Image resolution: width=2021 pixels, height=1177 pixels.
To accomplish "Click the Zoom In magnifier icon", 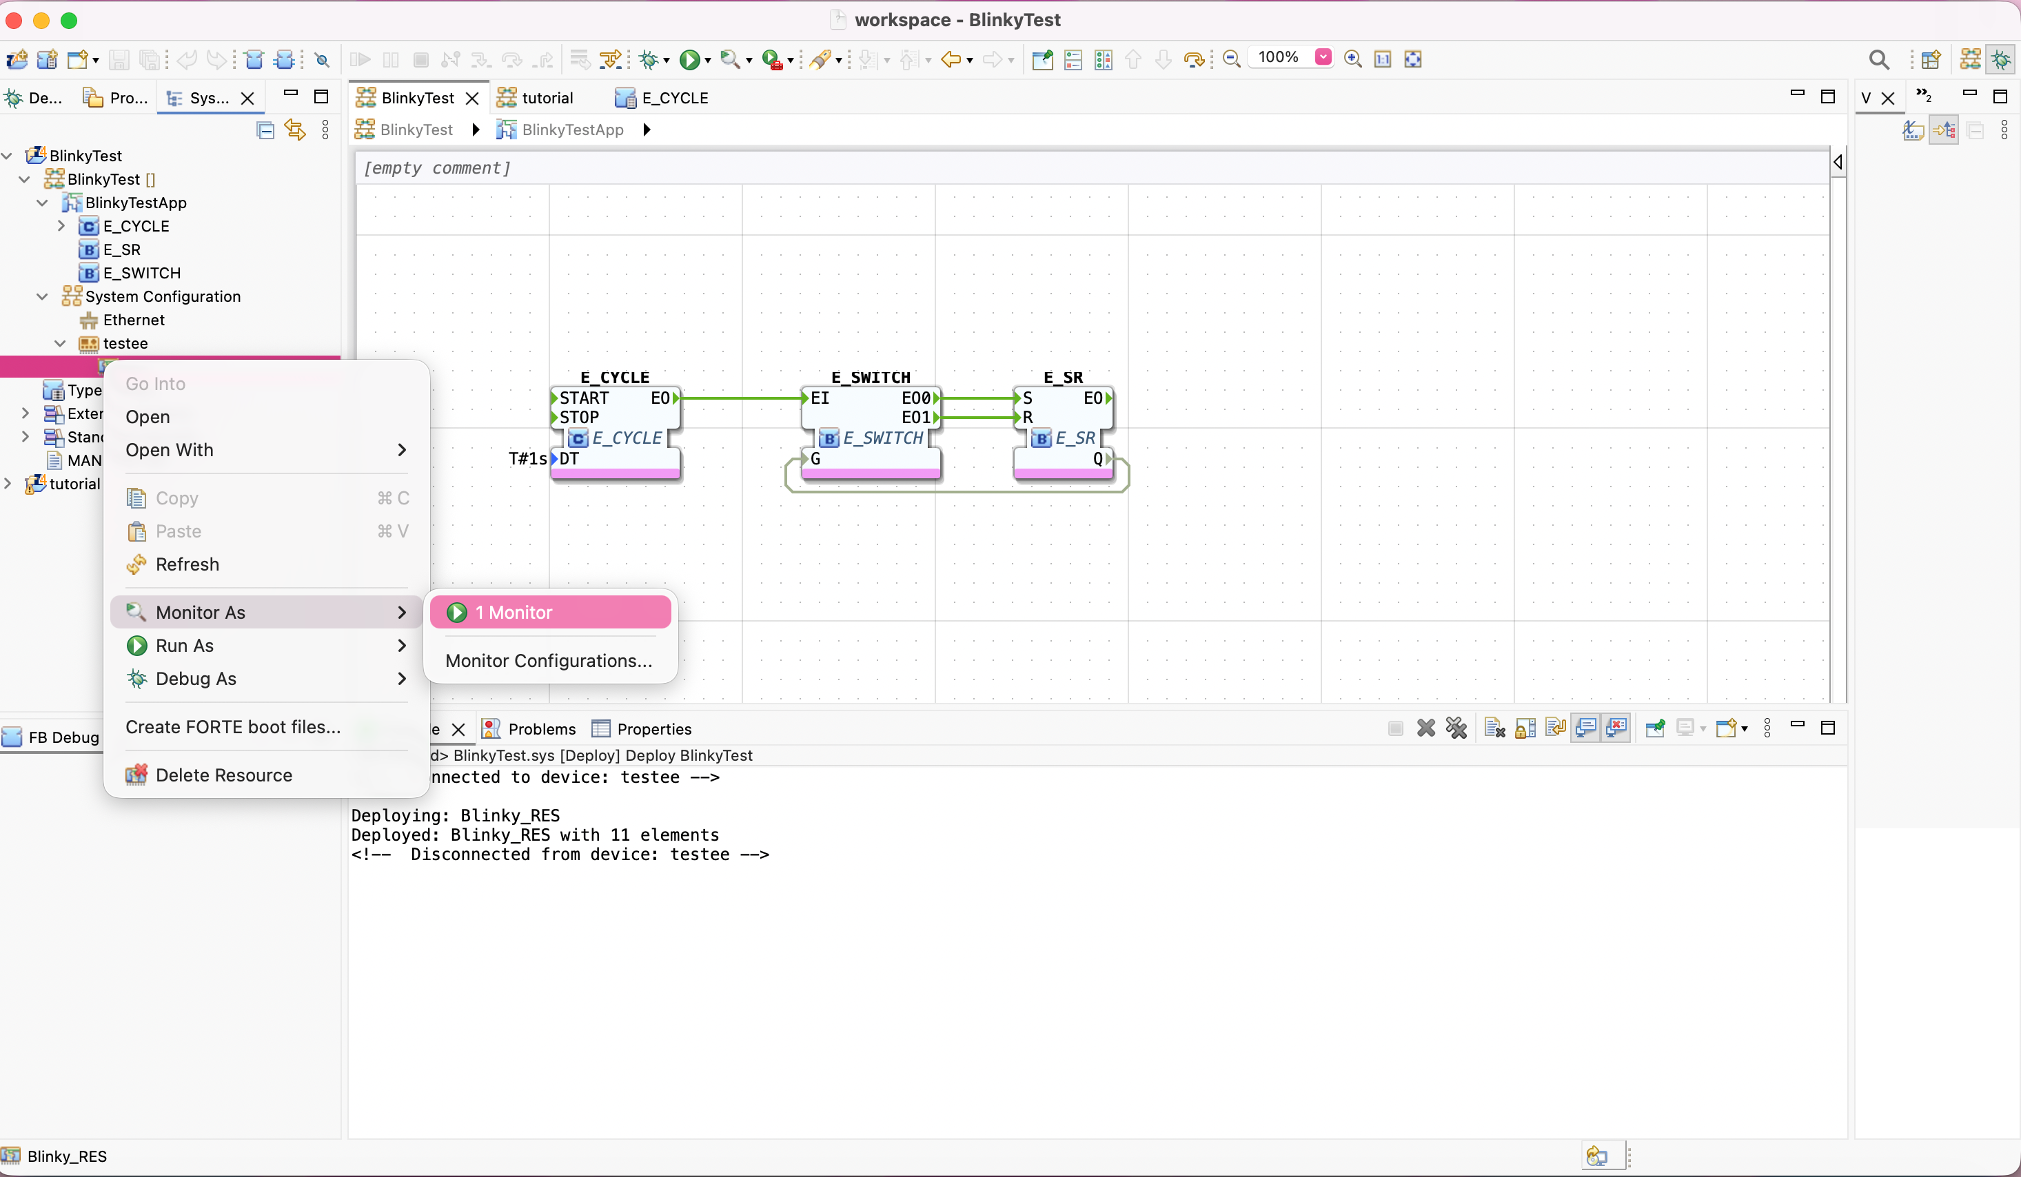I will 1353,59.
